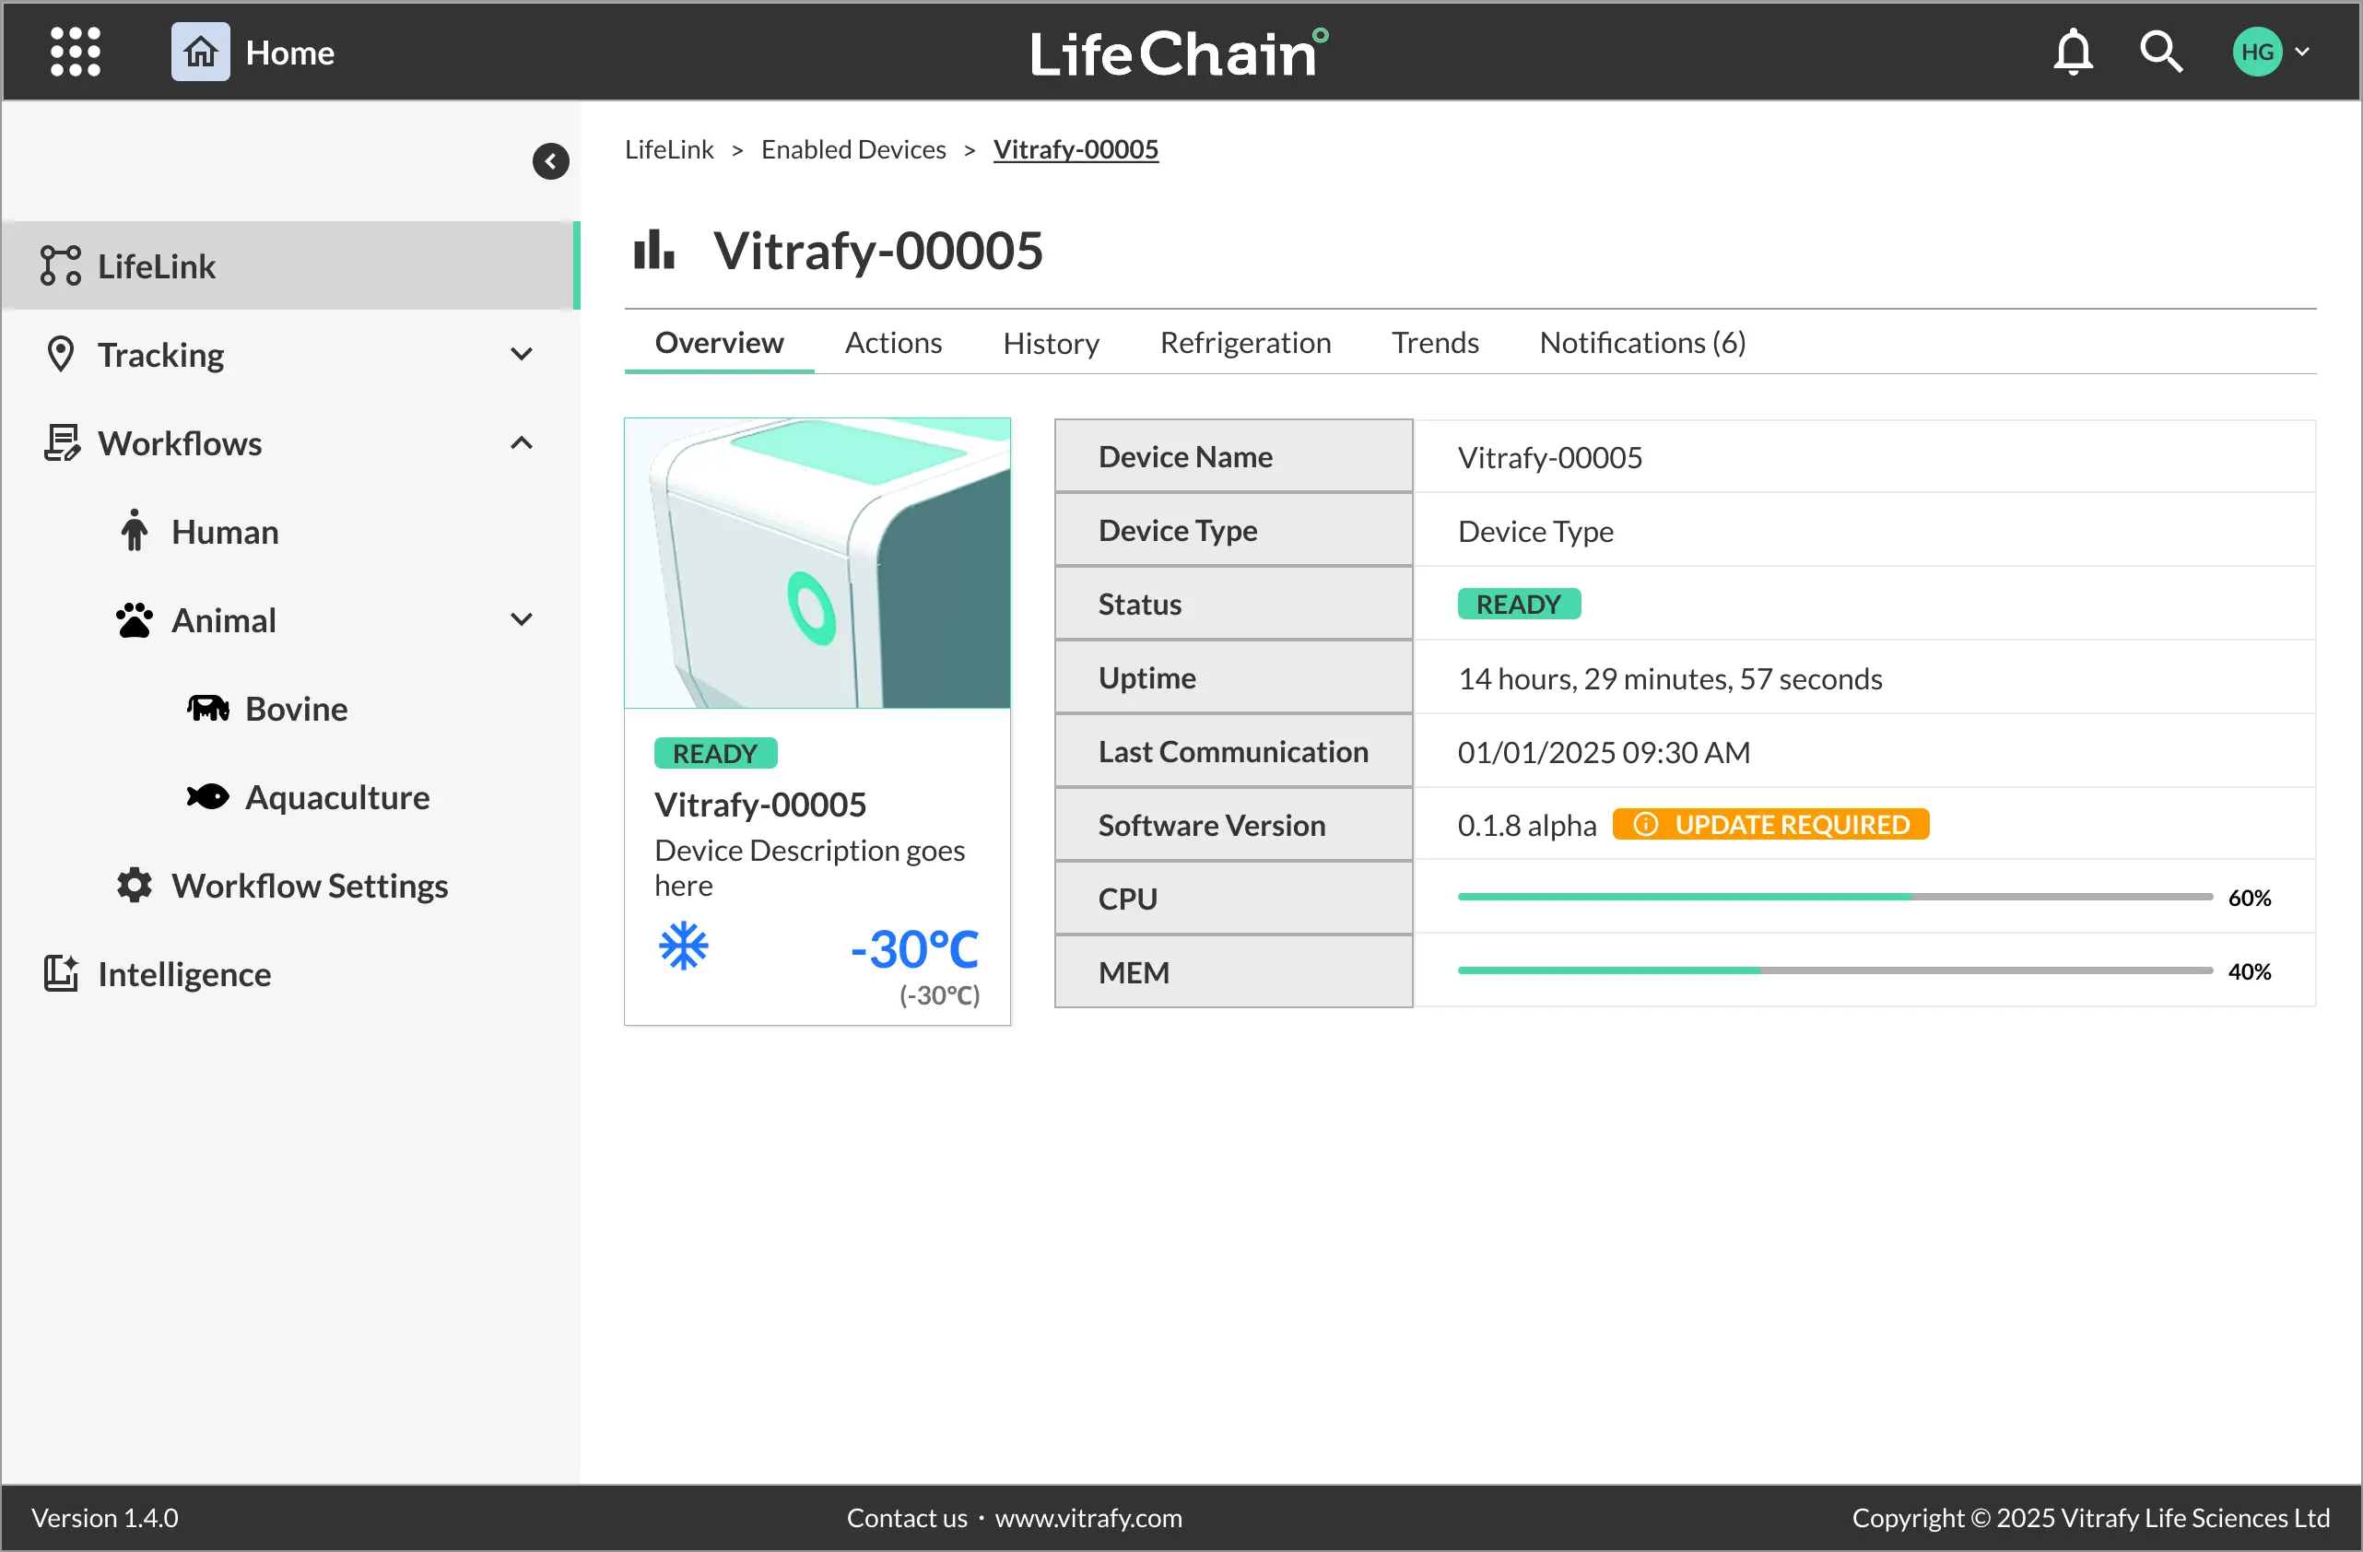Go to Enabled Devices breadcrumb
Viewport: 2363px width, 1552px height.
853,150
